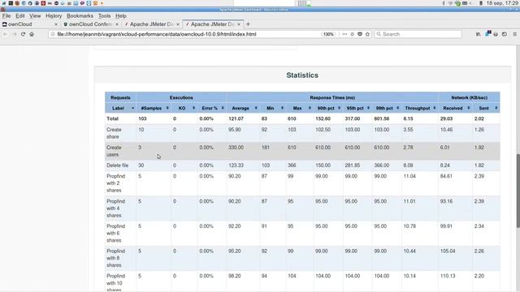This screenshot has width=520, height=292.
Task: Click the Network (KB/sec) group header
Action: tap(469, 97)
